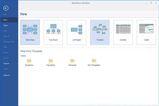Select the Mind Map layout icon

[30, 29]
